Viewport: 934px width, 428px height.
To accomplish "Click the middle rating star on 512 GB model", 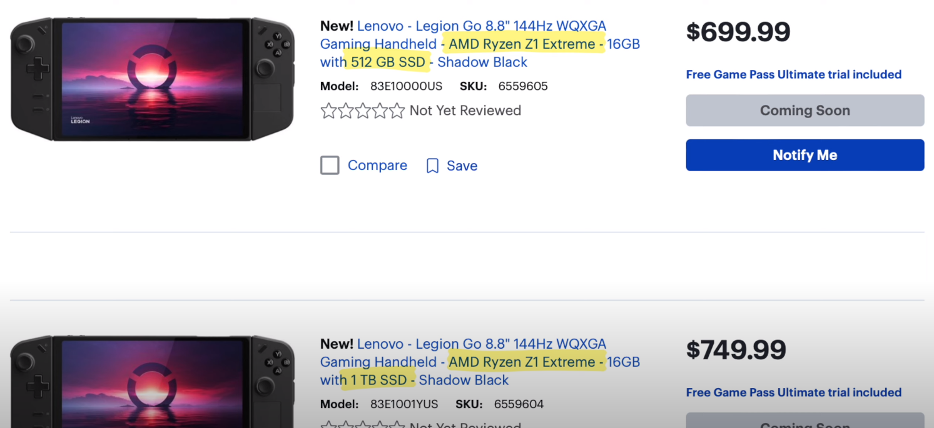I will point(363,111).
